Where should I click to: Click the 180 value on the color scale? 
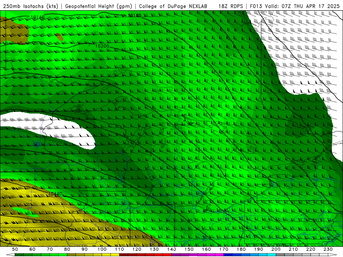(x=241, y=249)
